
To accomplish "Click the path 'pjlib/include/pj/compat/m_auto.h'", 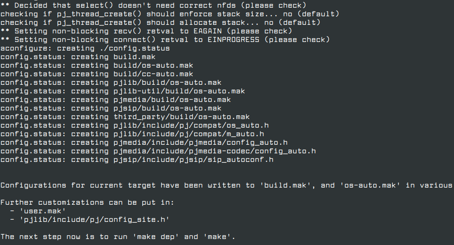I will point(188,134).
